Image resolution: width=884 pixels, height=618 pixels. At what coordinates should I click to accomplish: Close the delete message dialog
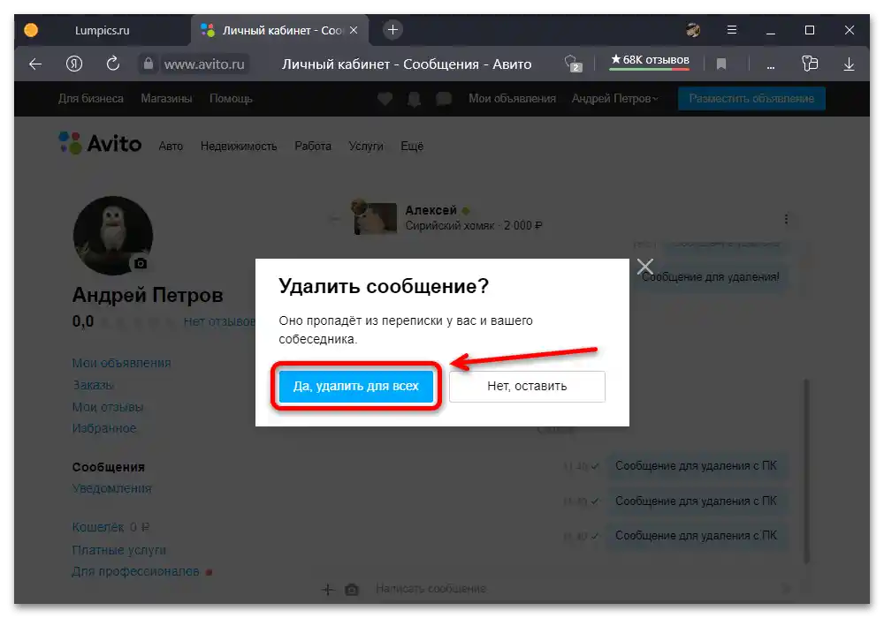coord(645,267)
